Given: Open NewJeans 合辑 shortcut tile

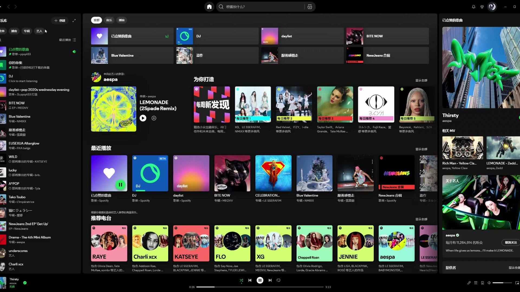Looking at the screenshot, I should pos(388,55).
